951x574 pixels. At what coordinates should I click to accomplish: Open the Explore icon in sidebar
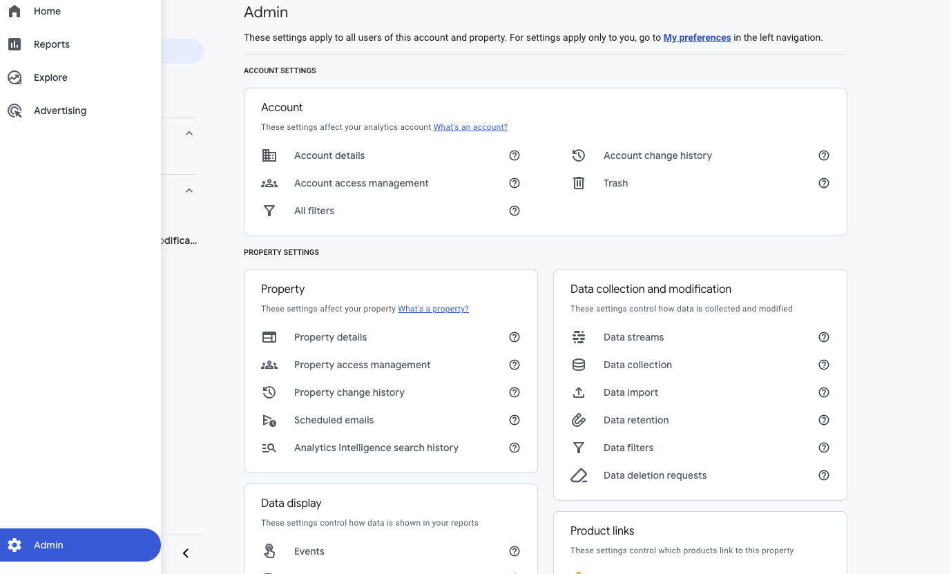pos(15,77)
